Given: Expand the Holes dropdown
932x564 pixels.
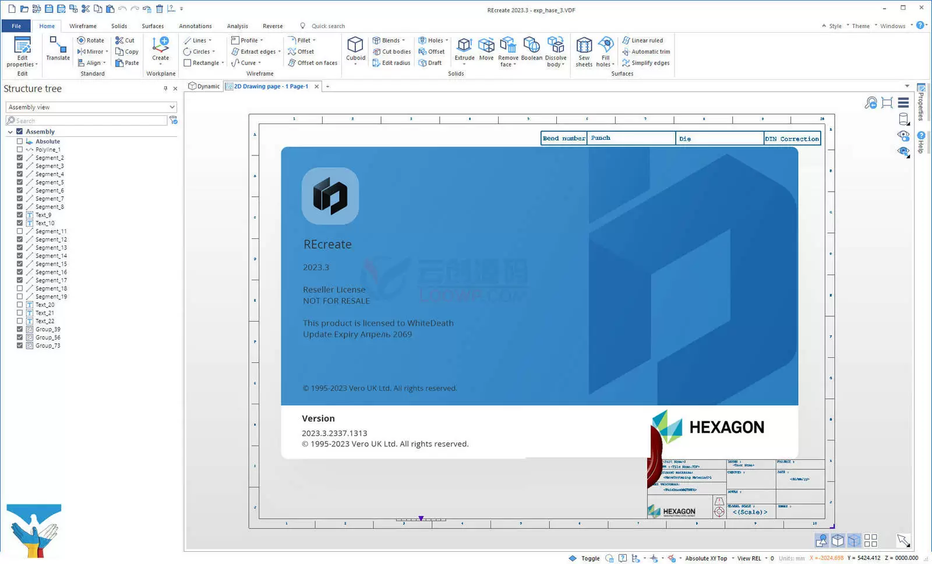Looking at the screenshot, I should point(447,40).
